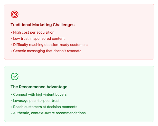This screenshot has width=158, height=126.
Task: Click Reach customers at decision moments
Action: coord(45,107)
